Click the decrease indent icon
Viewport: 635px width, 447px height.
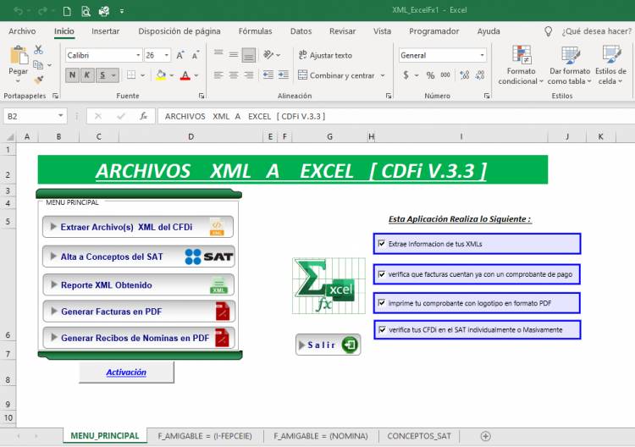click(268, 74)
